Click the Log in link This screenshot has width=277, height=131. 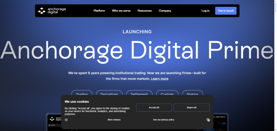206,11
